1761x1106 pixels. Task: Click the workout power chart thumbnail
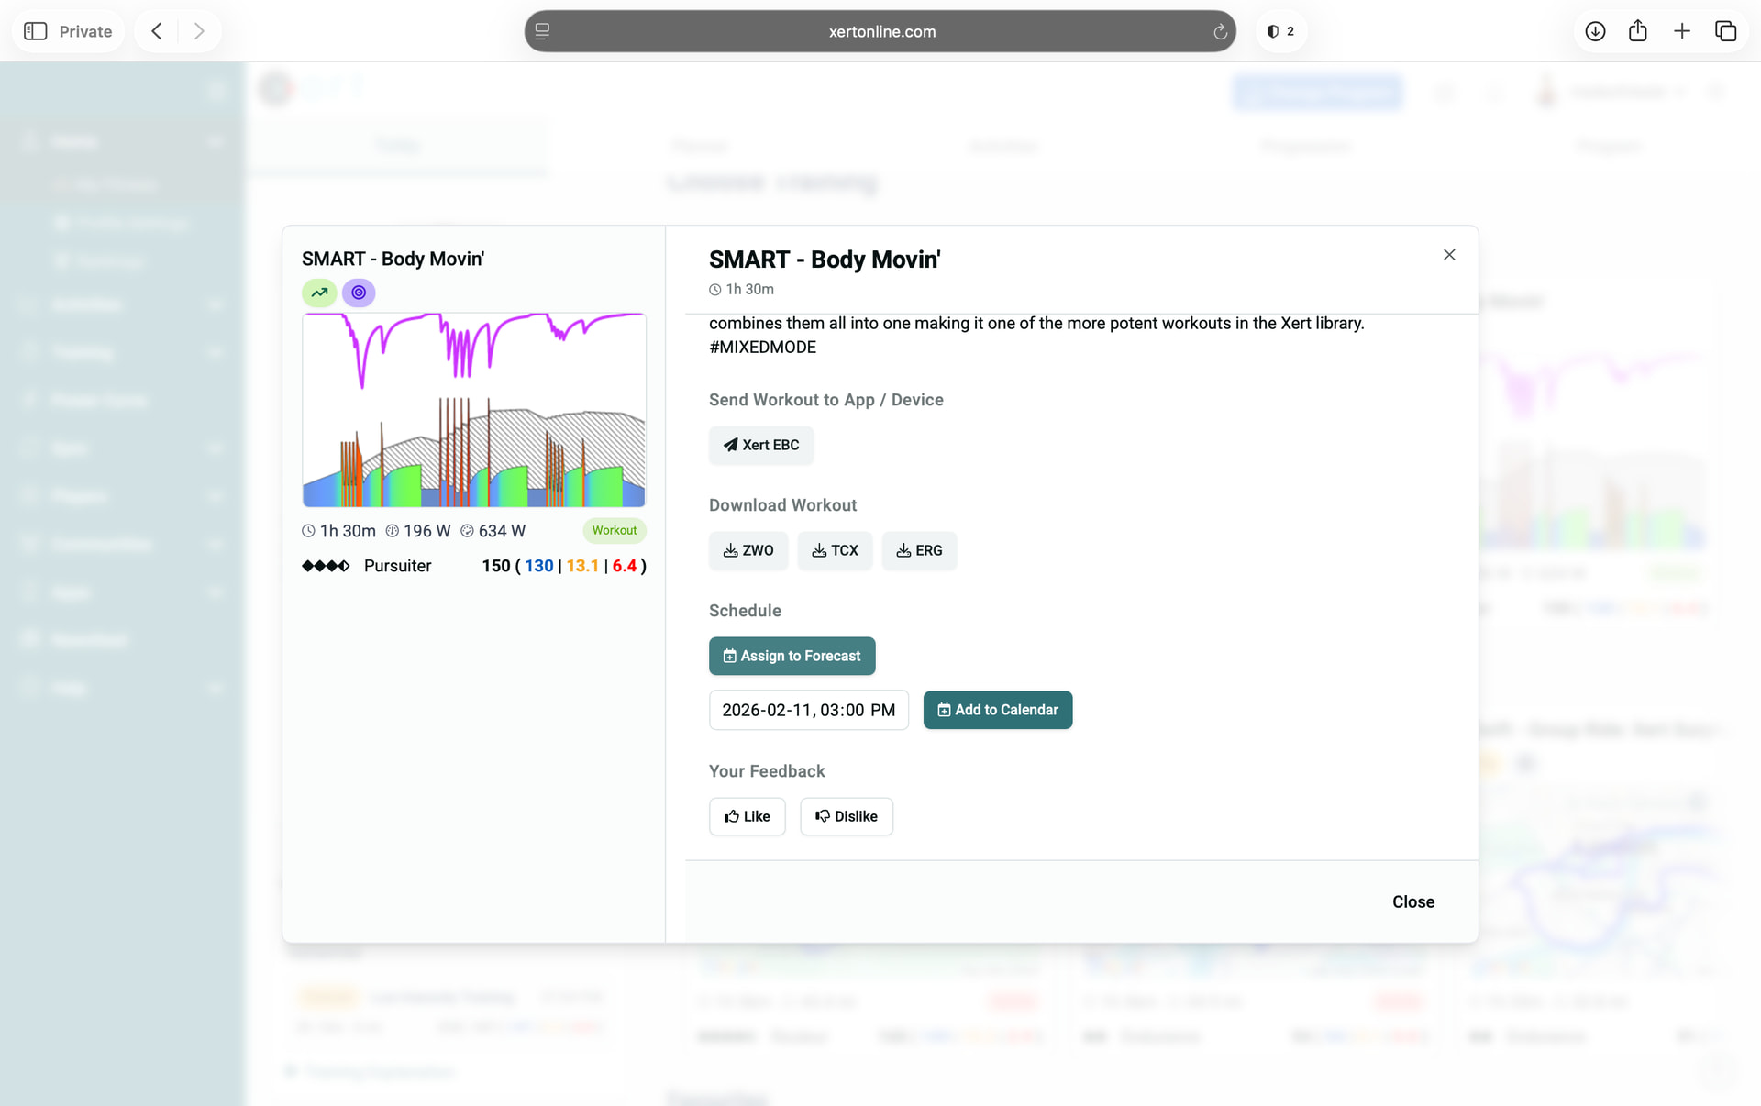click(x=474, y=410)
